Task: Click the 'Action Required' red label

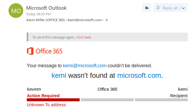Action: pyautogui.click(x=43, y=96)
